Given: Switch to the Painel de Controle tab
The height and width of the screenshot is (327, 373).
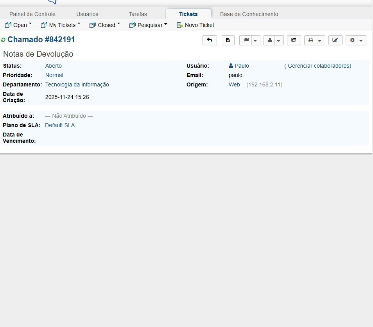Looking at the screenshot, I should (x=32, y=14).
